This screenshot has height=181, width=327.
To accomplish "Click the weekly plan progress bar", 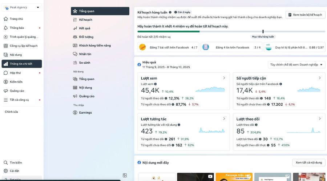I will [231, 31].
